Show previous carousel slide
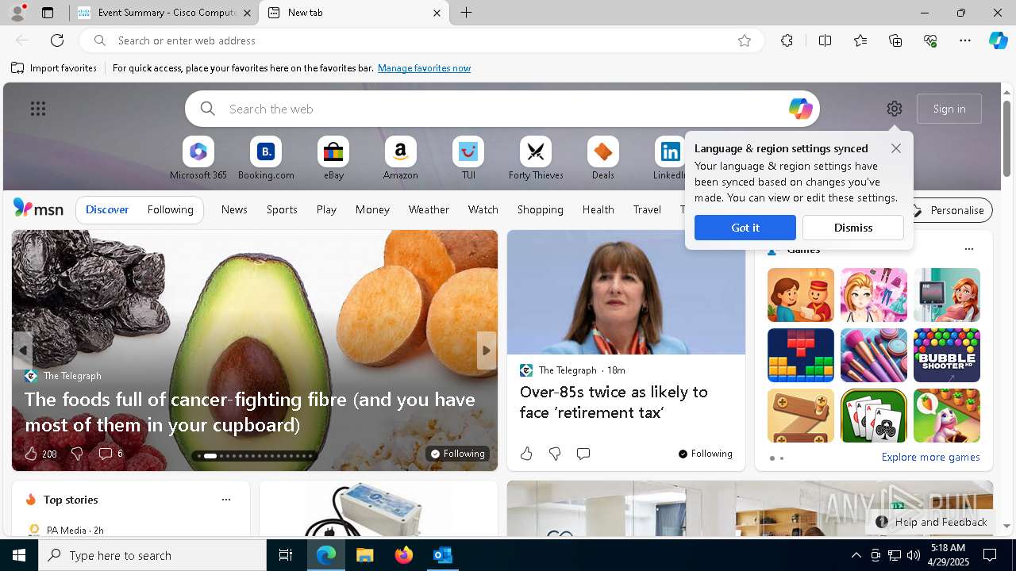 (x=22, y=350)
